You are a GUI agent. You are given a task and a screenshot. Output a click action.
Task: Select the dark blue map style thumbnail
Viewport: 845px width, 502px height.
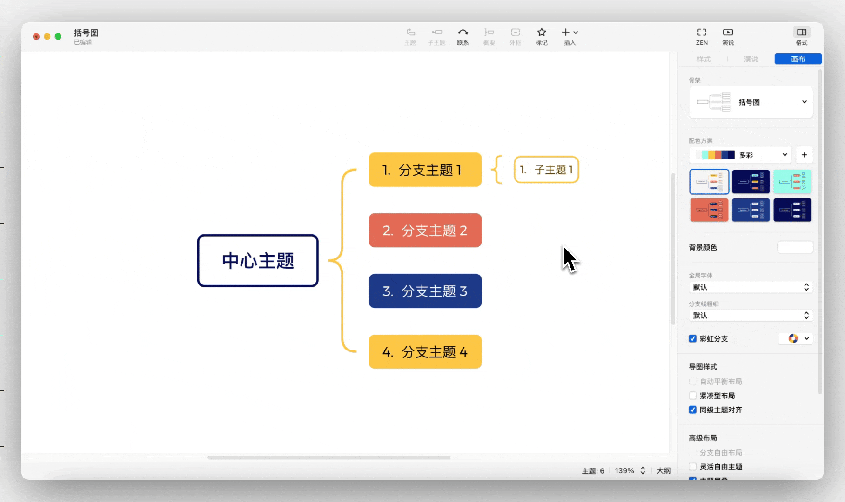pos(751,182)
